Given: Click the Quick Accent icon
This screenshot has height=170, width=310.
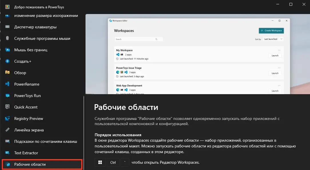Looking at the screenshot, I should pos(7,107).
